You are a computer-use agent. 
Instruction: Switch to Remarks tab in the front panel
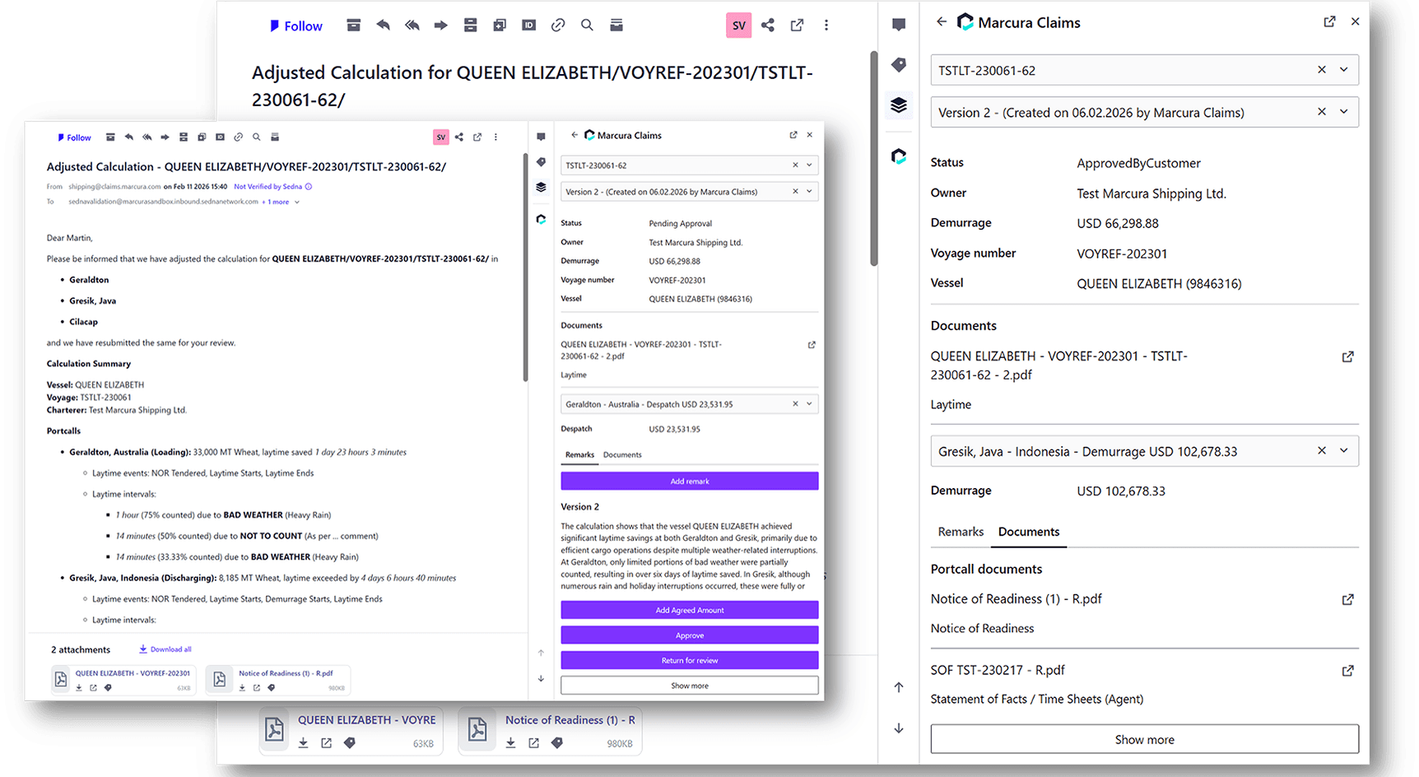click(579, 454)
